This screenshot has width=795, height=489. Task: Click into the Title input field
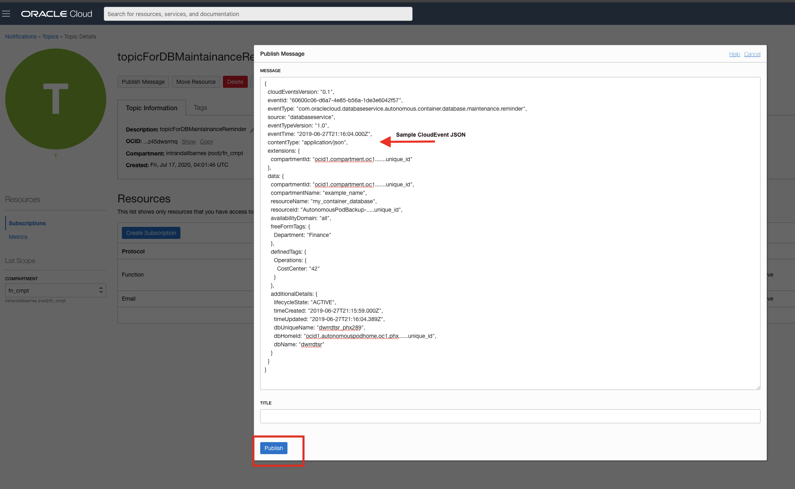(x=510, y=416)
